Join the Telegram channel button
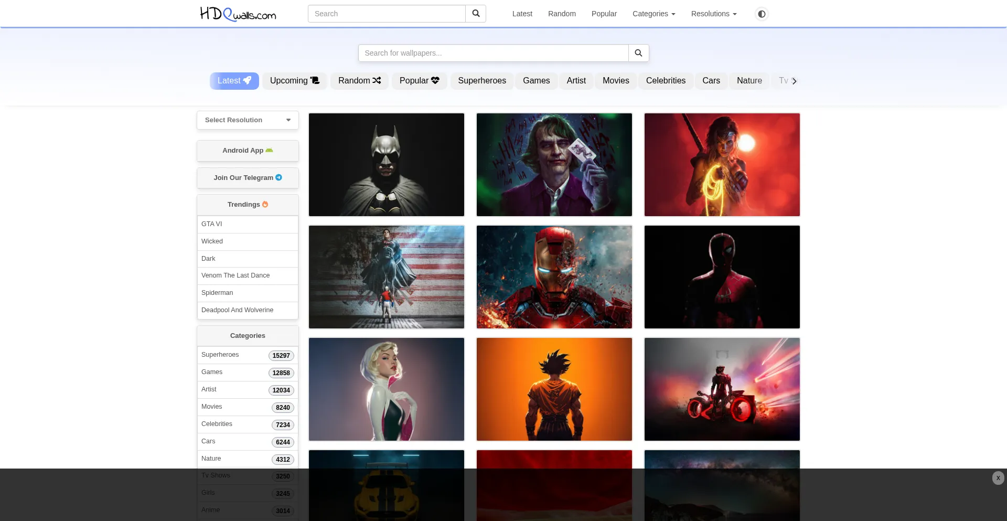Image resolution: width=1007 pixels, height=521 pixels. point(248,178)
